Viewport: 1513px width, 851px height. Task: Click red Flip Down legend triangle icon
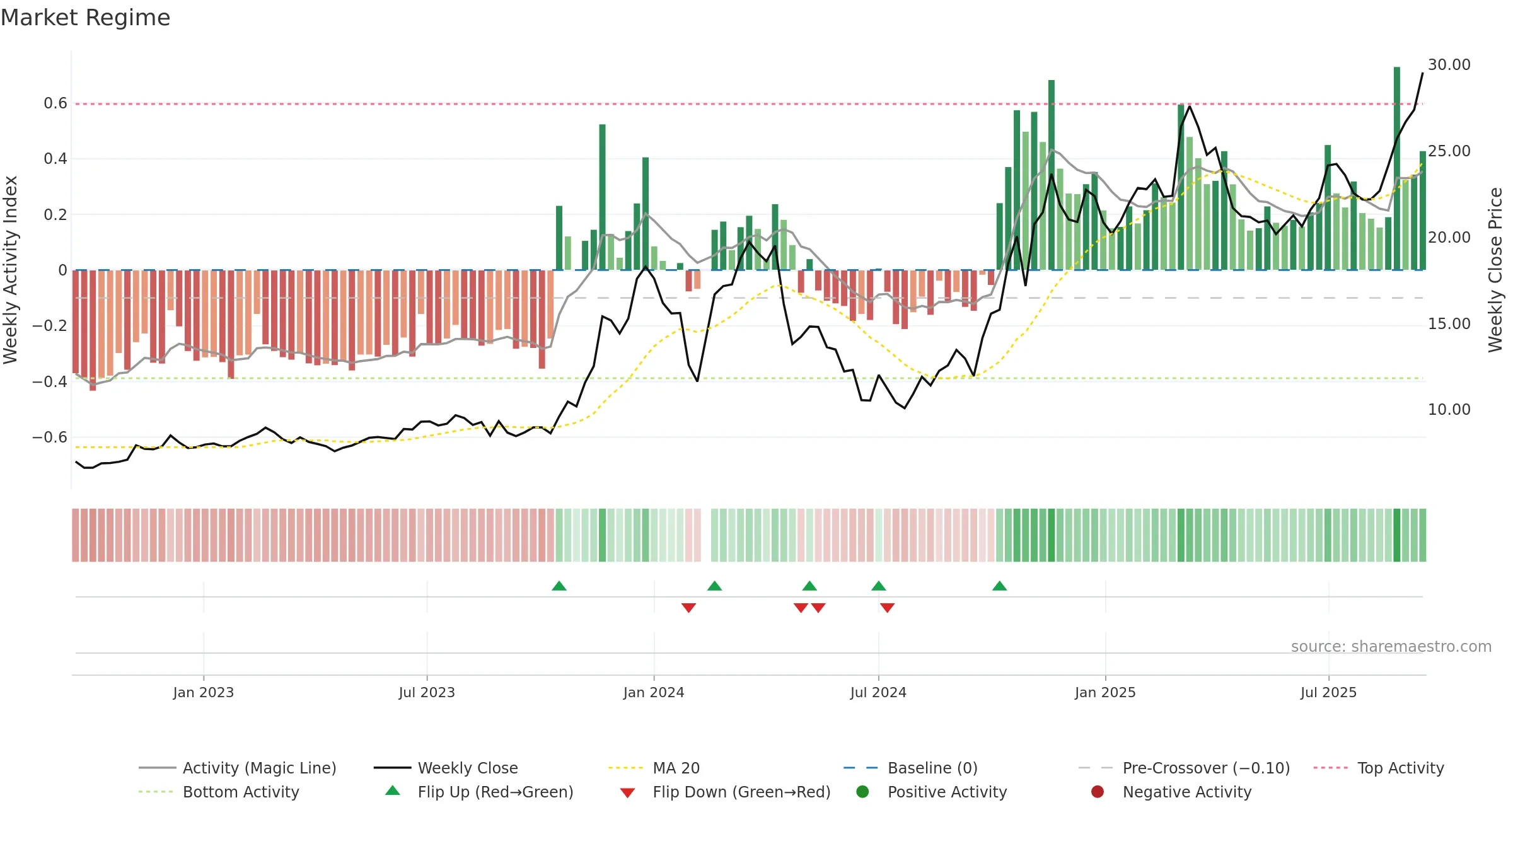tap(627, 793)
